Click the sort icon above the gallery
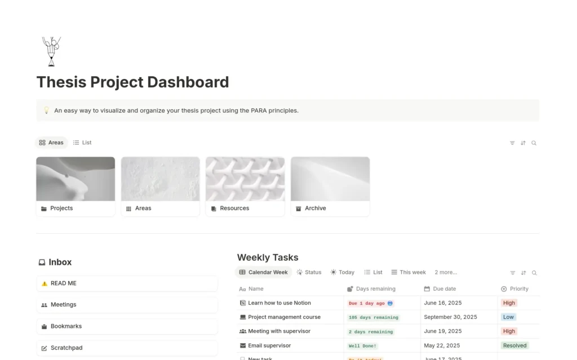 coord(523,143)
